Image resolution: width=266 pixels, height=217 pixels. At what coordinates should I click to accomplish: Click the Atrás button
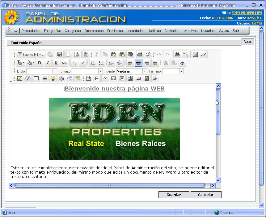pos(247,42)
